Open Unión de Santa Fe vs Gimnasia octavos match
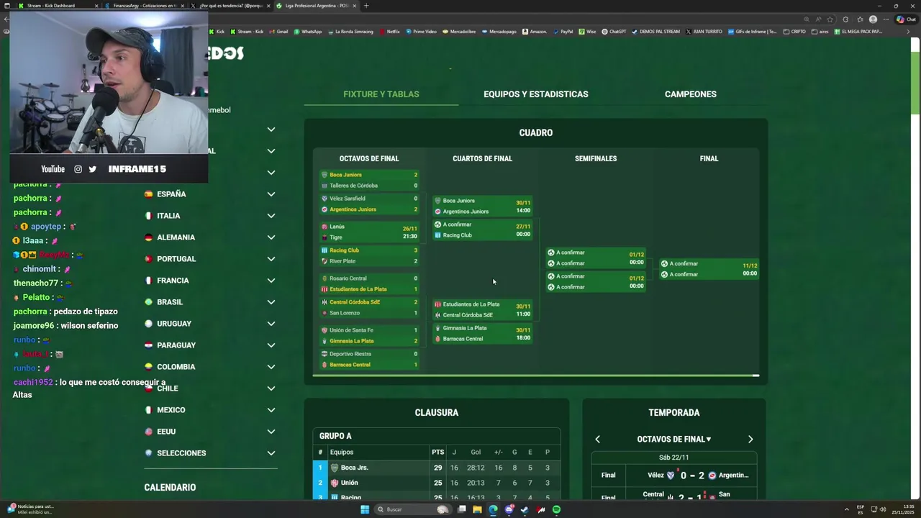Screen dimensions: 921x518 pos(370,335)
